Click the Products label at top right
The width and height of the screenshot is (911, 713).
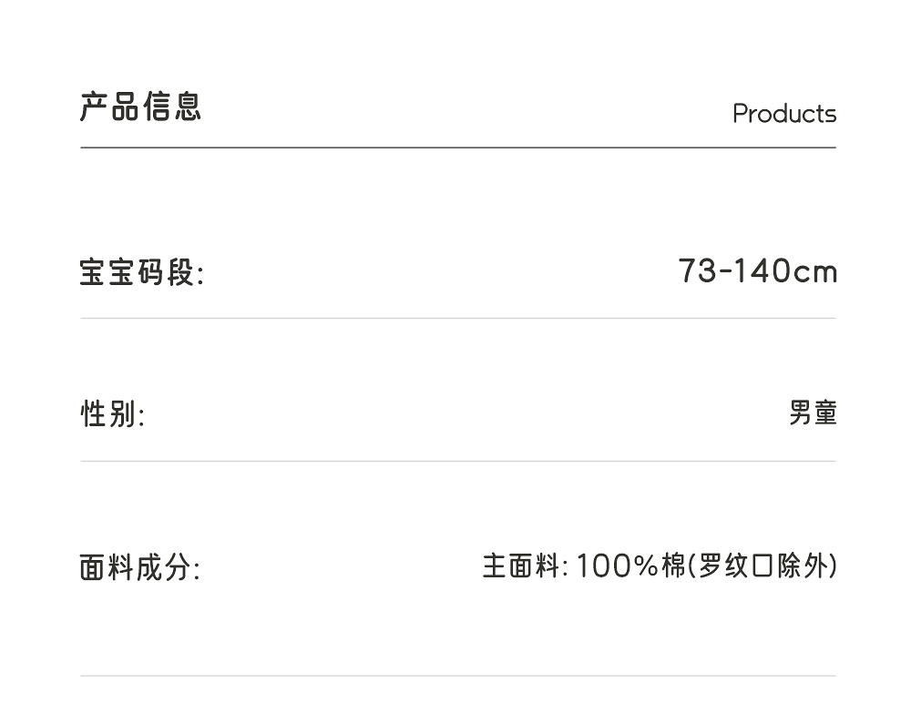tap(783, 114)
